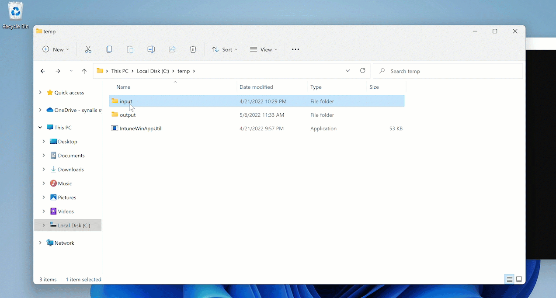The width and height of the screenshot is (556, 298).
Task: Toggle sort direction on the Name column
Action: point(123,87)
